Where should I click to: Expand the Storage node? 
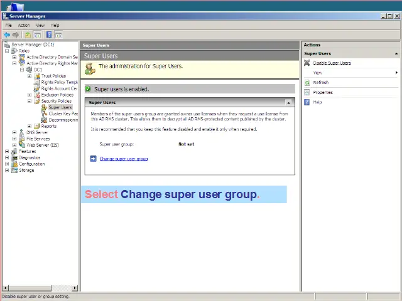[7, 170]
